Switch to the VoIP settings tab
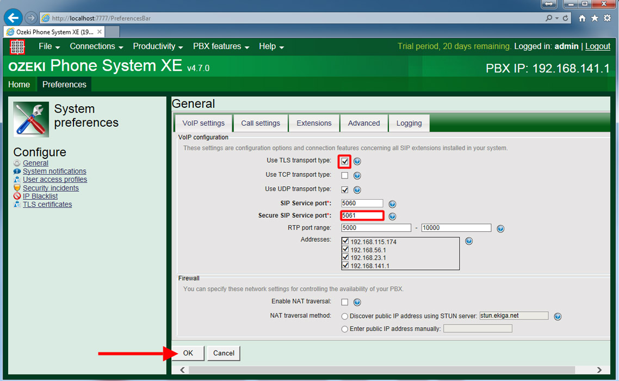Screen dimensions: 619x381 coord(203,123)
